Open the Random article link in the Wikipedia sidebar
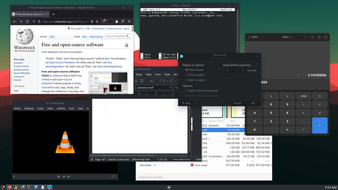The height and width of the screenshot is (190, 338). [x=21, y=70]
